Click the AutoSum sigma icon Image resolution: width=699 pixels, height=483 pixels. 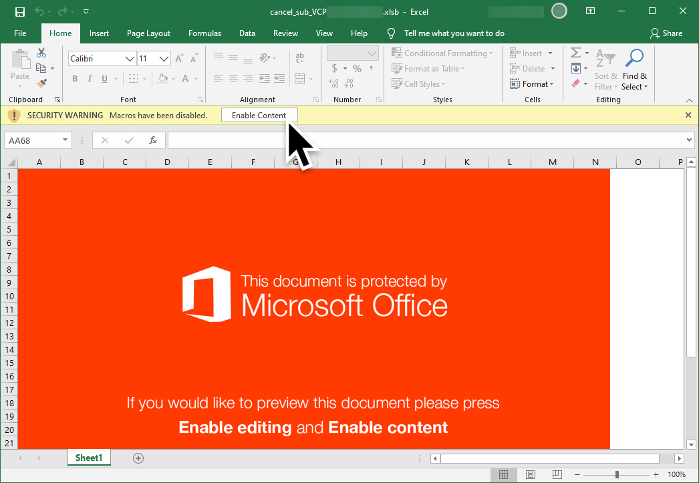coord(575,53)
